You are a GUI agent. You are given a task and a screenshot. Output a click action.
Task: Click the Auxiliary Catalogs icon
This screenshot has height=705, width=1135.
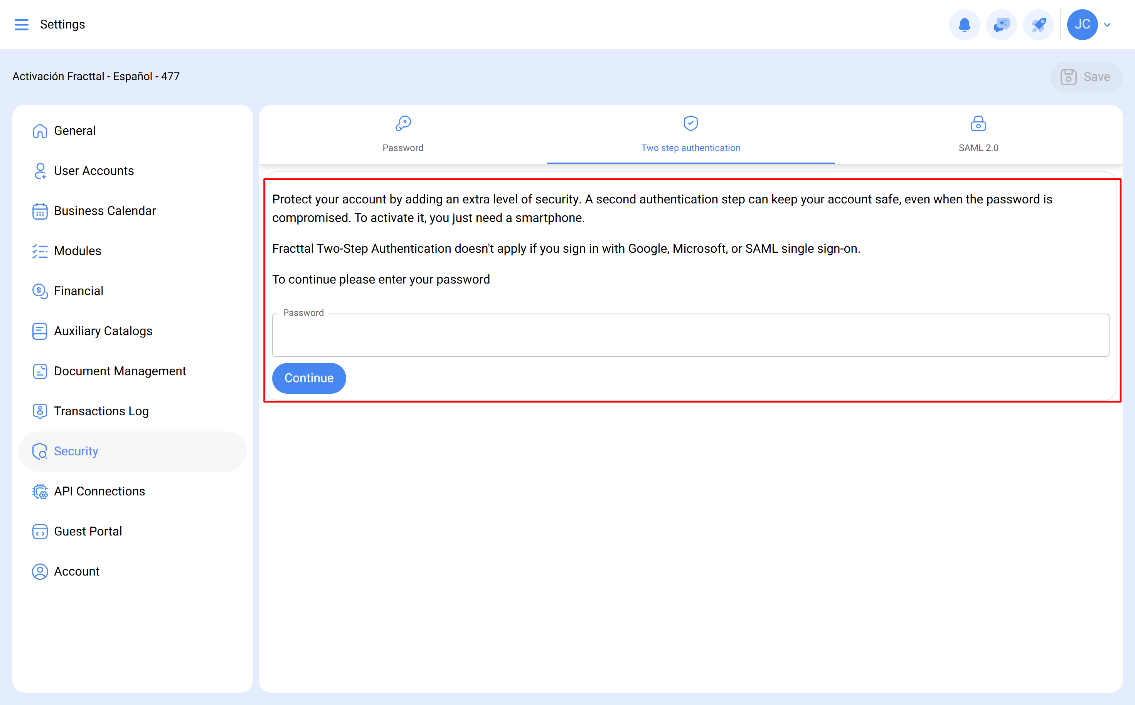(x=40, y=331)
